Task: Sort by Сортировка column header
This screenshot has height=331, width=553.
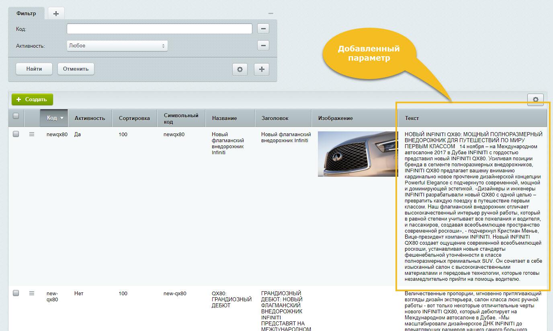Action: coord(134,118)
